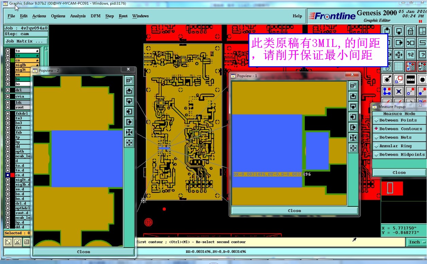Select the dotted octagon selection tool
Screen dimensions: 427x264
coord(422,80)
